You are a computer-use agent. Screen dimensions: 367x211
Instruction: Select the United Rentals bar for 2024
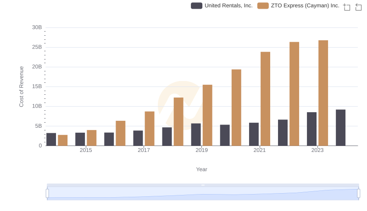(x=340, y=128)
